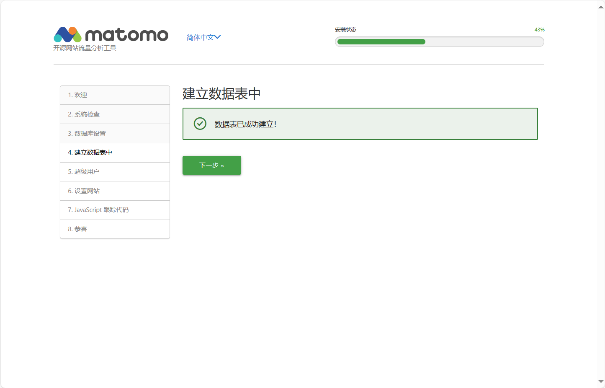Click the Matomo logo
Image resolution: width=605 pixels, height=388 pixels.
(111, 35)
